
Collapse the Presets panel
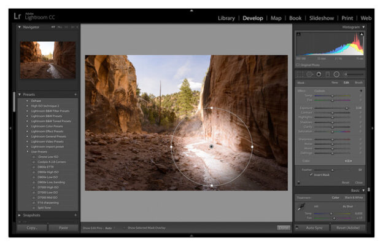[20, 95]
